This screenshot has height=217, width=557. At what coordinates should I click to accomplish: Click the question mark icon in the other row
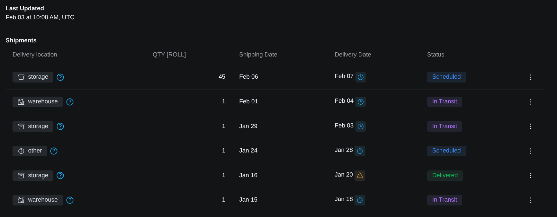click(x=54, y=151)
